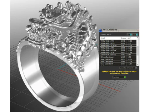Select the White Gold:18K PdW row
This screenshot has width=150, height=112.
[118, 50]
